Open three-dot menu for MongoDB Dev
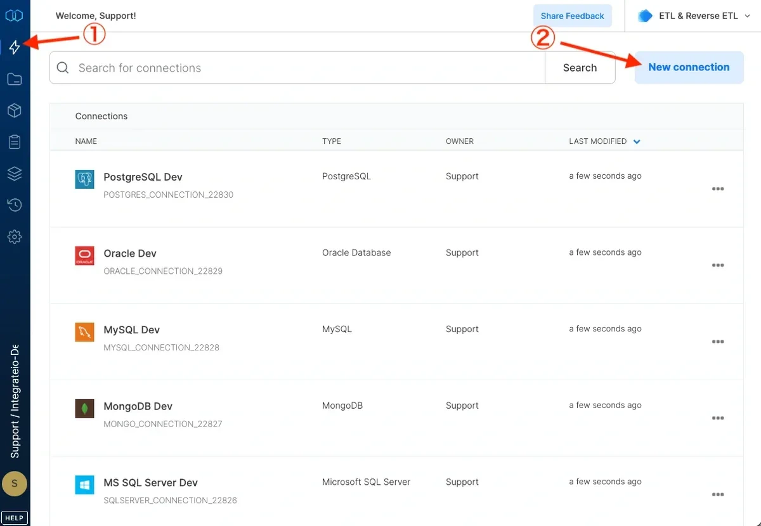The image size is (761, 526). click(x=718, y=418)
